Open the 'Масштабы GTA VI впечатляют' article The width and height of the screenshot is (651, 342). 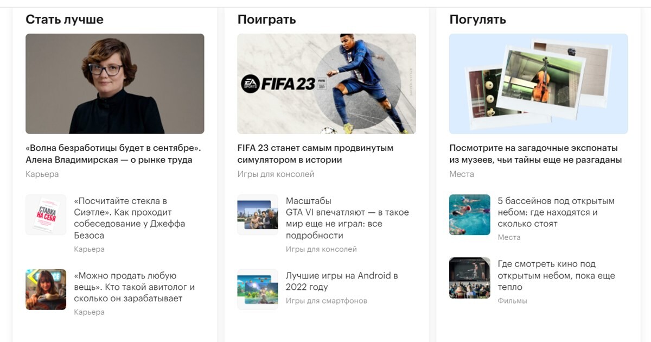pos(348,218)
